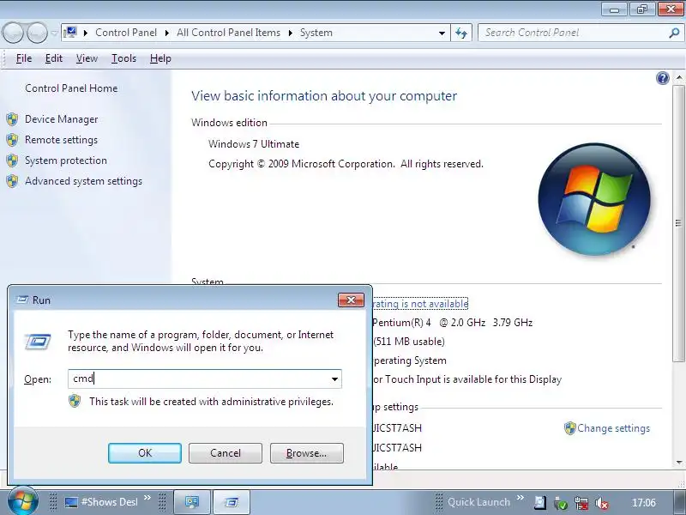Expand the arrow before Control Panel breadcrumb

(85, 33)
